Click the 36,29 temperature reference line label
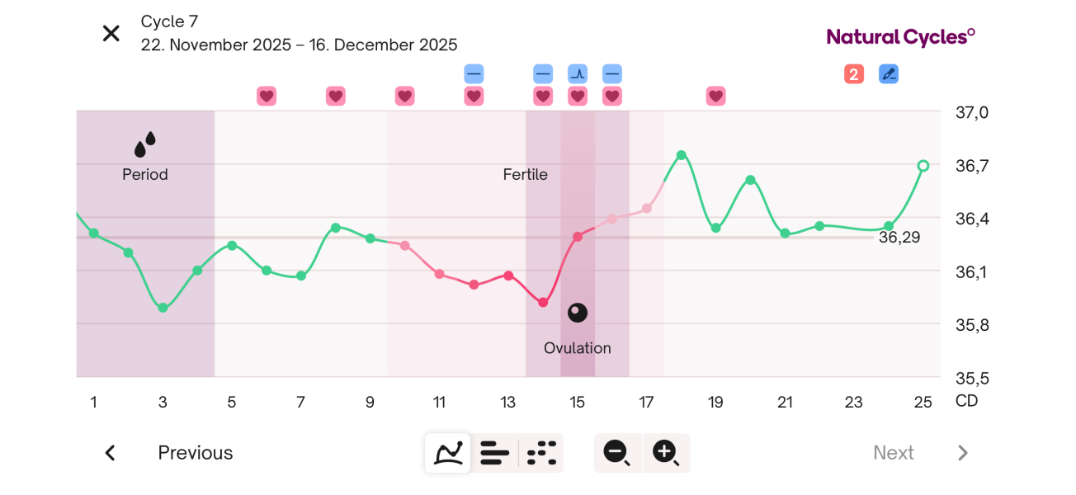This screenshot has width=1076, height=495. 900,237
